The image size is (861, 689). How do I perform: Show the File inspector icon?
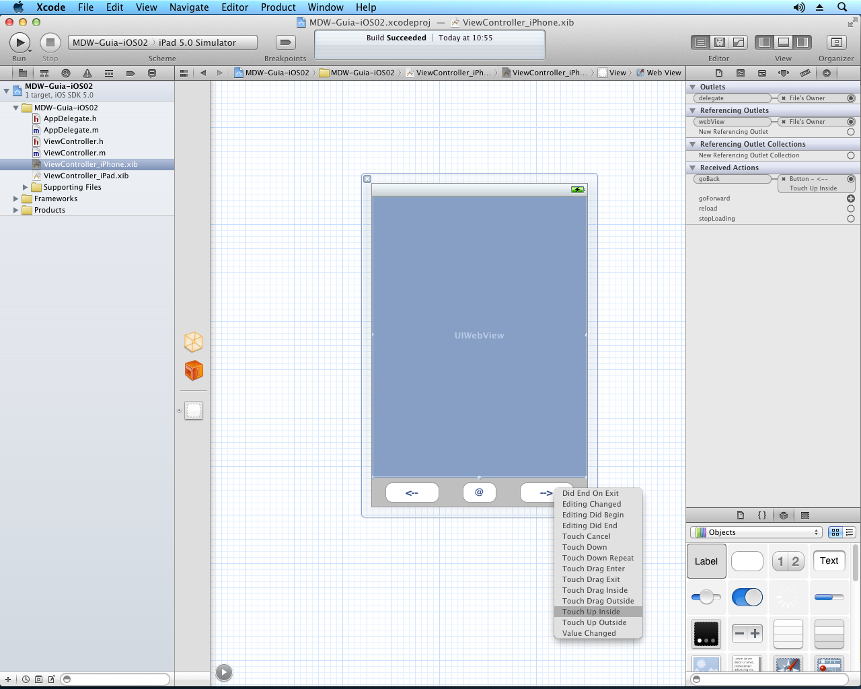pyautogui.click(x=719, y=73)
